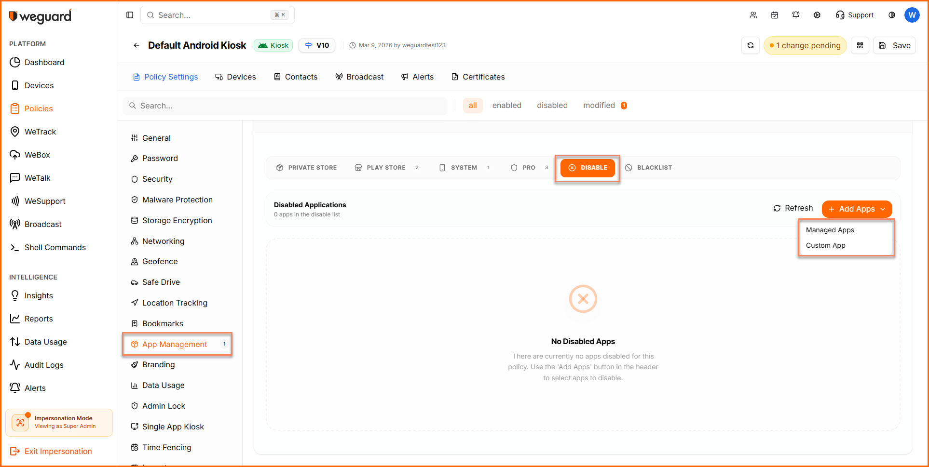Click Exit Impersonation link
This screenshot has height=467, width=929.
point(58,452)
